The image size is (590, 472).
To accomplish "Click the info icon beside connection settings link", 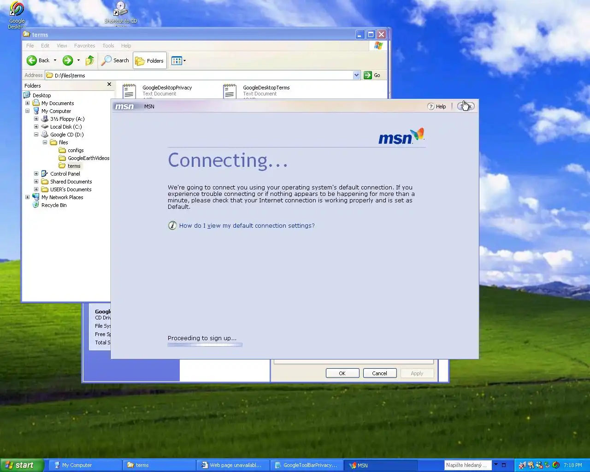I will point(172,225).
